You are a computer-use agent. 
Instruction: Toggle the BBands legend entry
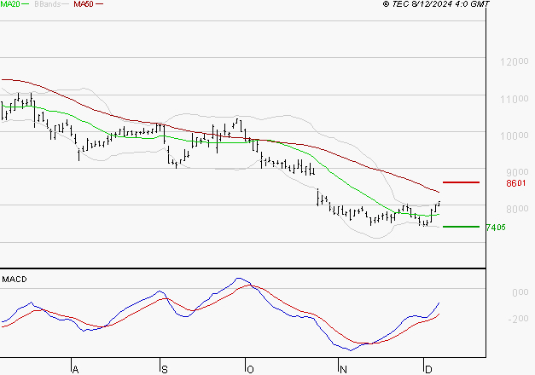pos(48,5)
